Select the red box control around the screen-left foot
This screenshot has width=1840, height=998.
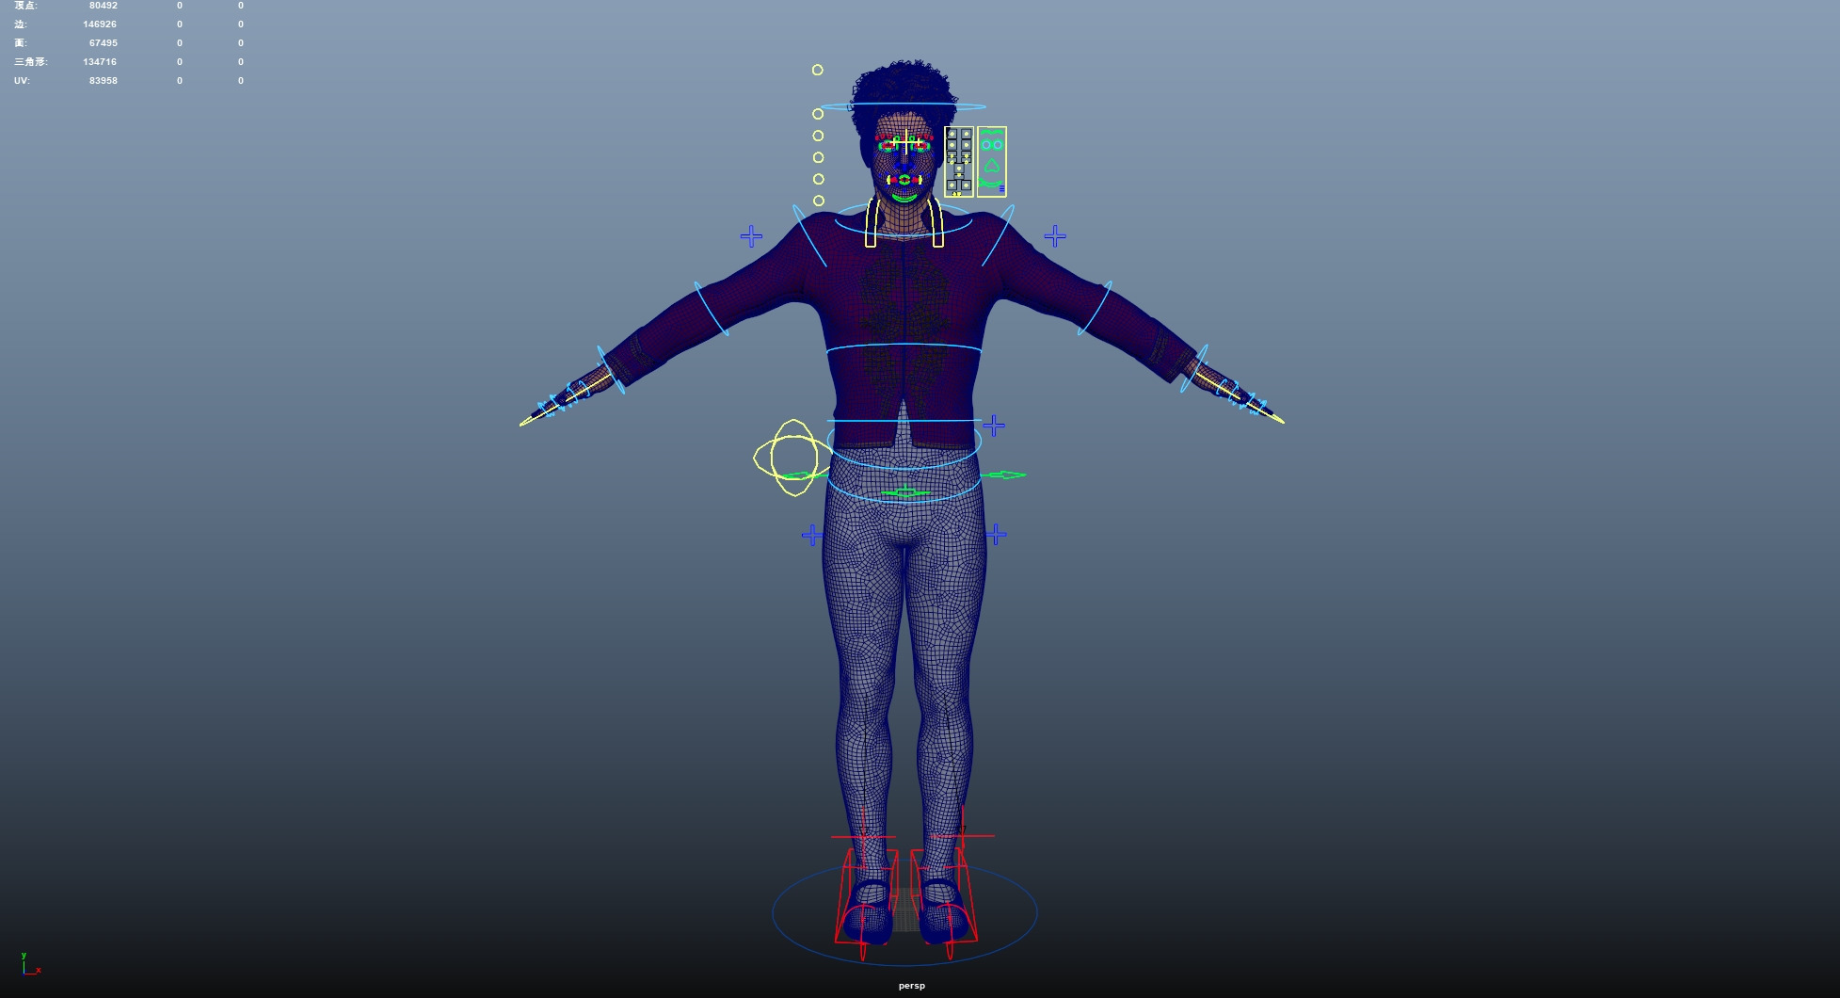coord(867,896)
